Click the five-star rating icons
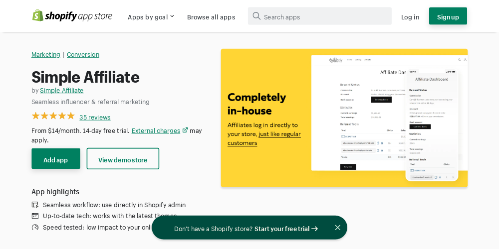 tap(53, 116)
